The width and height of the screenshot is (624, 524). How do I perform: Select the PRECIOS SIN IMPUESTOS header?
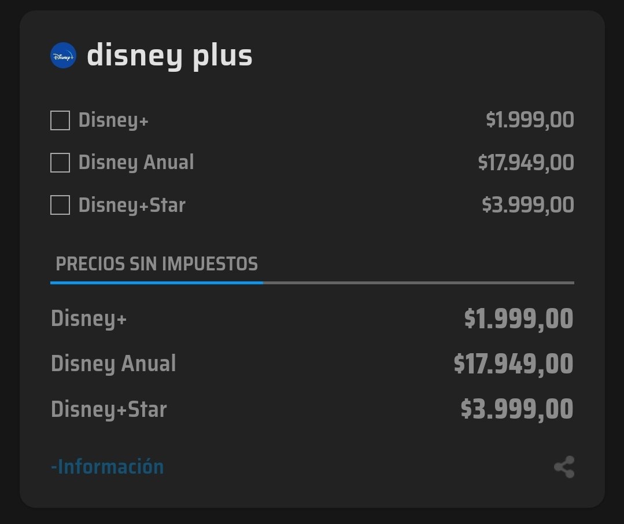pos(156,264)
